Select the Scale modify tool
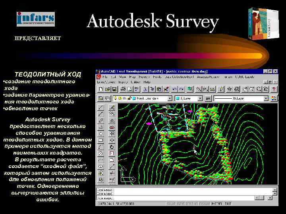Screen dimensions: 286x214 (112, 153)
